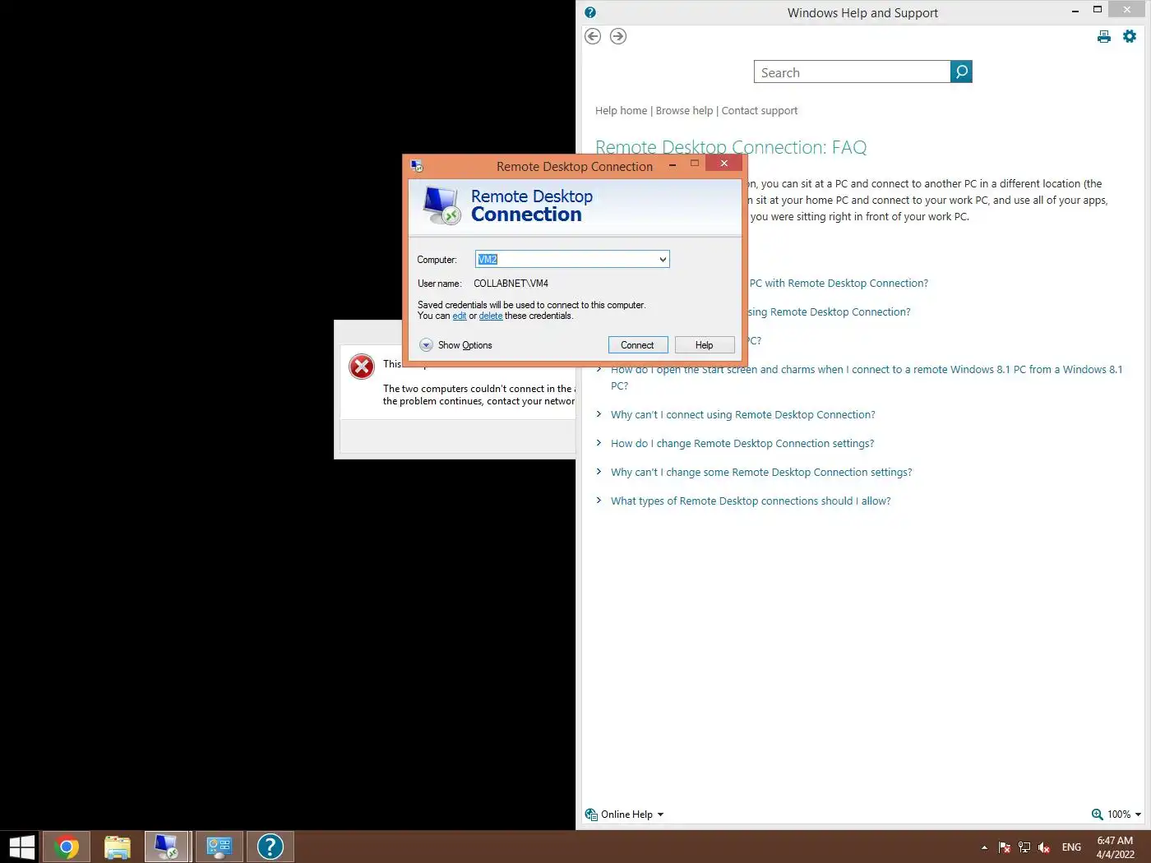Show hidden tray icons arrow

(x=984, y=847)
